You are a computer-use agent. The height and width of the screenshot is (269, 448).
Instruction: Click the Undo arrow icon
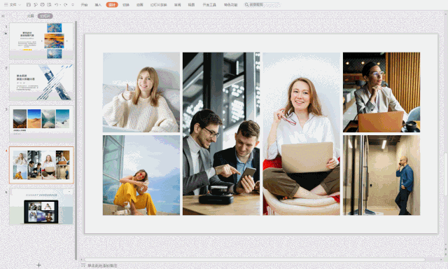(56, 5)
